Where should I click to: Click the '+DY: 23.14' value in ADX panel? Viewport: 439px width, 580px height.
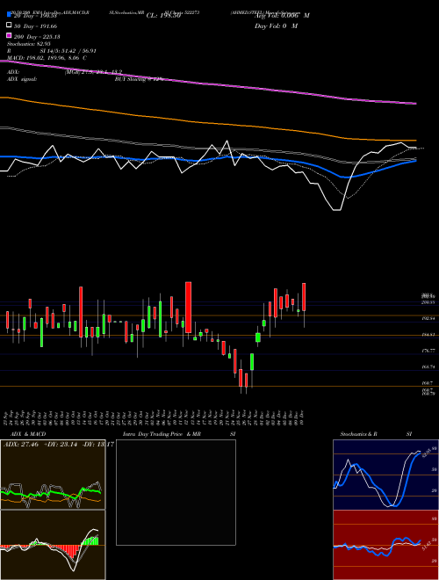coord(61,445)
